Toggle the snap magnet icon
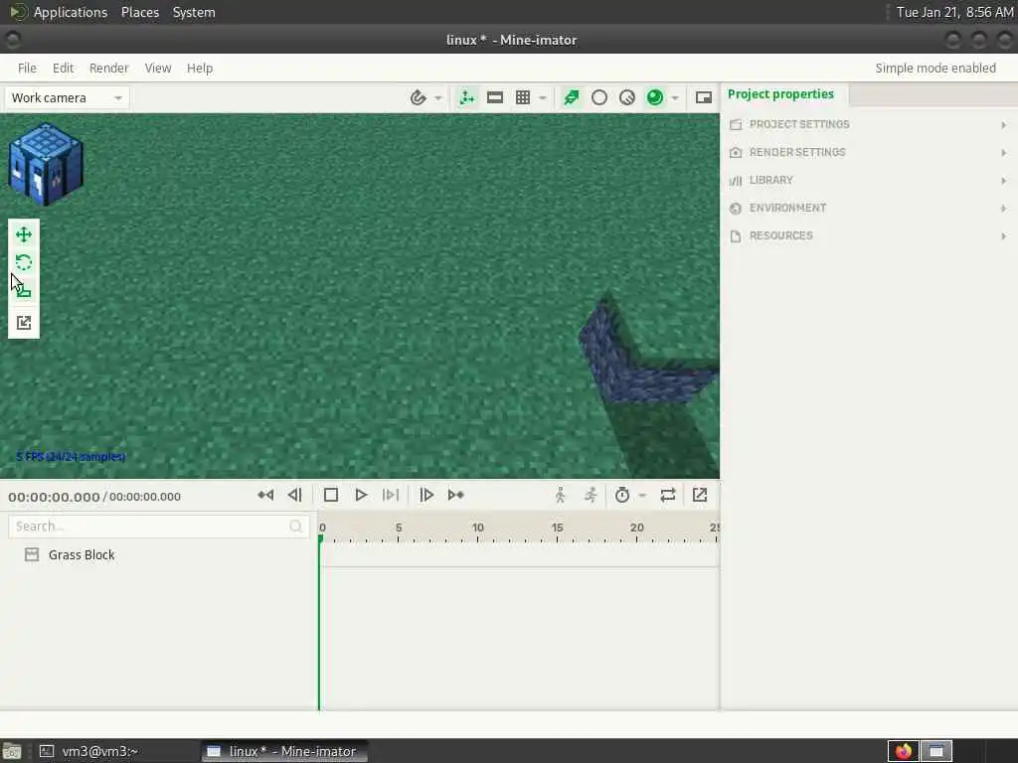Viewport: 1018px width, 763px height. pyautogui.click(x=419, y=98)
